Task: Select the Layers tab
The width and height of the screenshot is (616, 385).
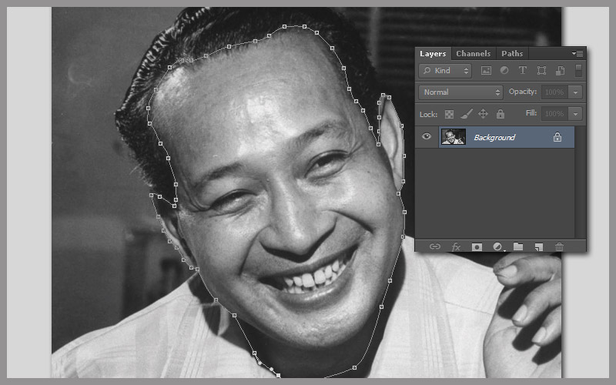Action: click(433, 53)
